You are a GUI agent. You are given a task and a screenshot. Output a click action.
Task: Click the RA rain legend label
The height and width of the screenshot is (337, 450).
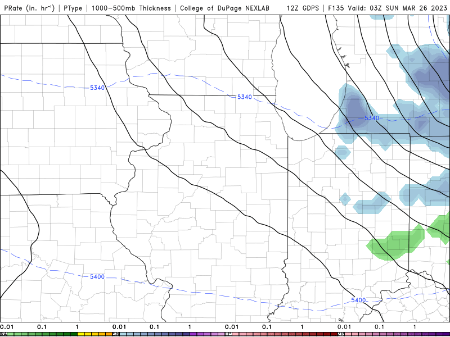3,334
